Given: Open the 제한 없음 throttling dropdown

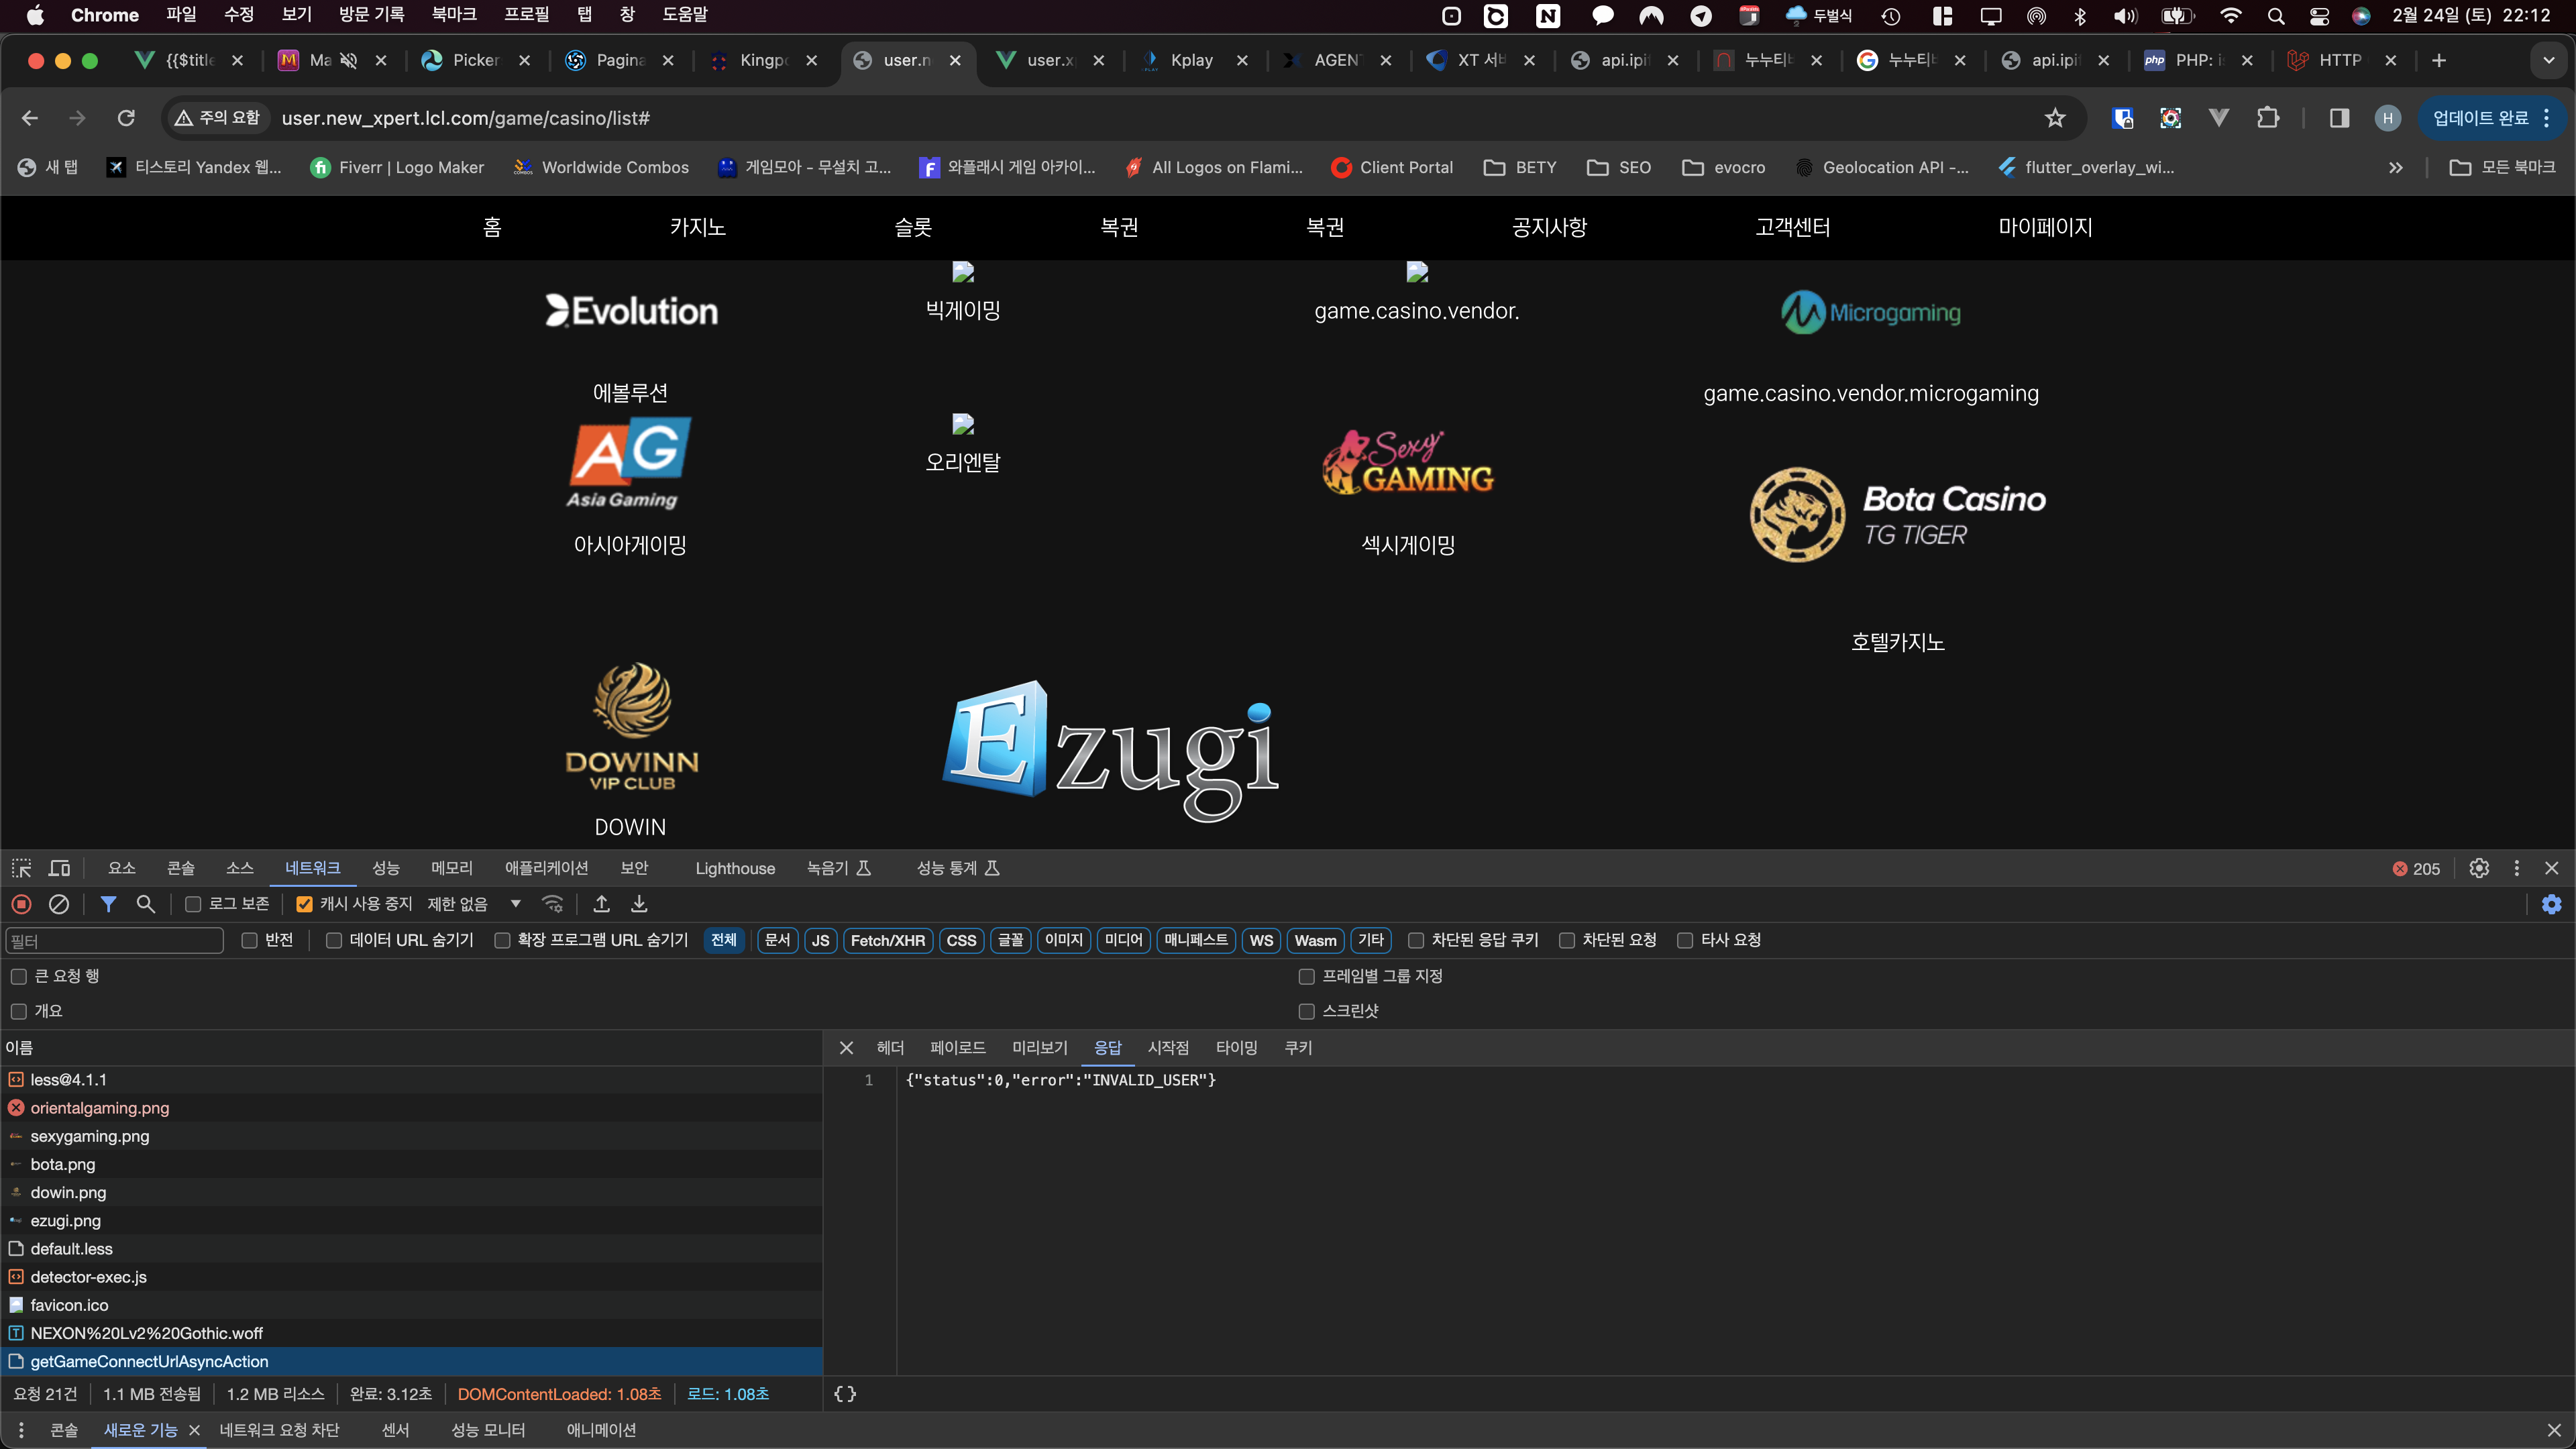Looking at the screenshot, I should click(x=474, y=904).
